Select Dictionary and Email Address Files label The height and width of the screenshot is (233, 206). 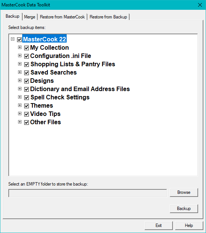tap(80, 89)
